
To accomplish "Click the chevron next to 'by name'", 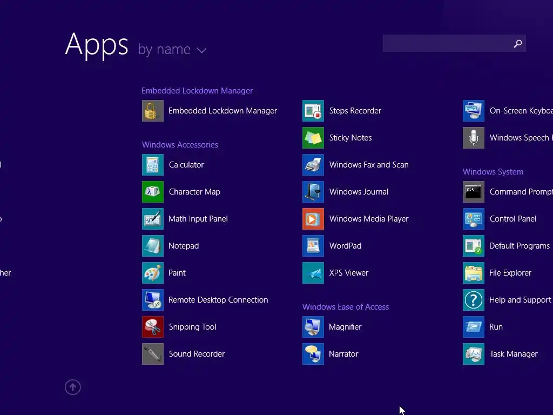I will [x=202, y=50].
